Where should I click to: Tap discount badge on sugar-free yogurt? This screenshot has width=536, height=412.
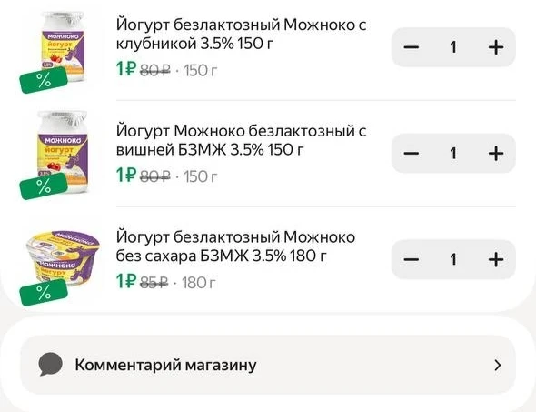[44, 292]
